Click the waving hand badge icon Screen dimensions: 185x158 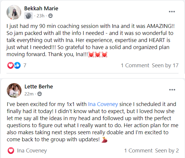(x=29, y=16)
